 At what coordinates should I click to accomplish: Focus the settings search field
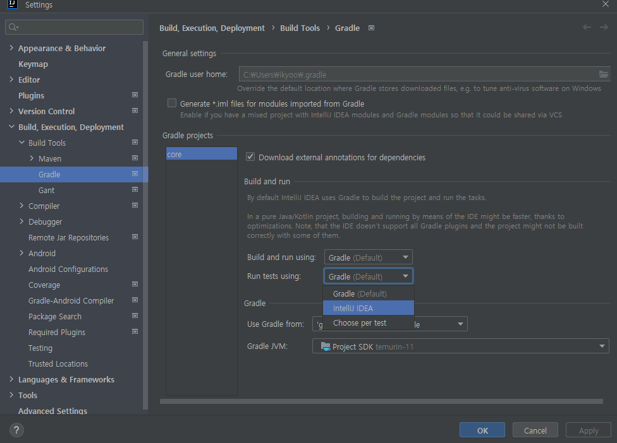click(x=75, y=27)
